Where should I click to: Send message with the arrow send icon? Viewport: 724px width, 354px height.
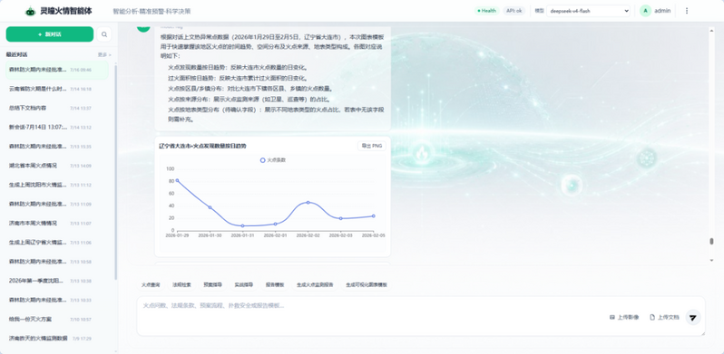(x=693, y=317)
